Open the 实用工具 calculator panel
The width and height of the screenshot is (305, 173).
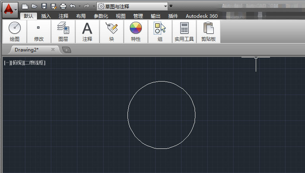(x=184, y=31)
